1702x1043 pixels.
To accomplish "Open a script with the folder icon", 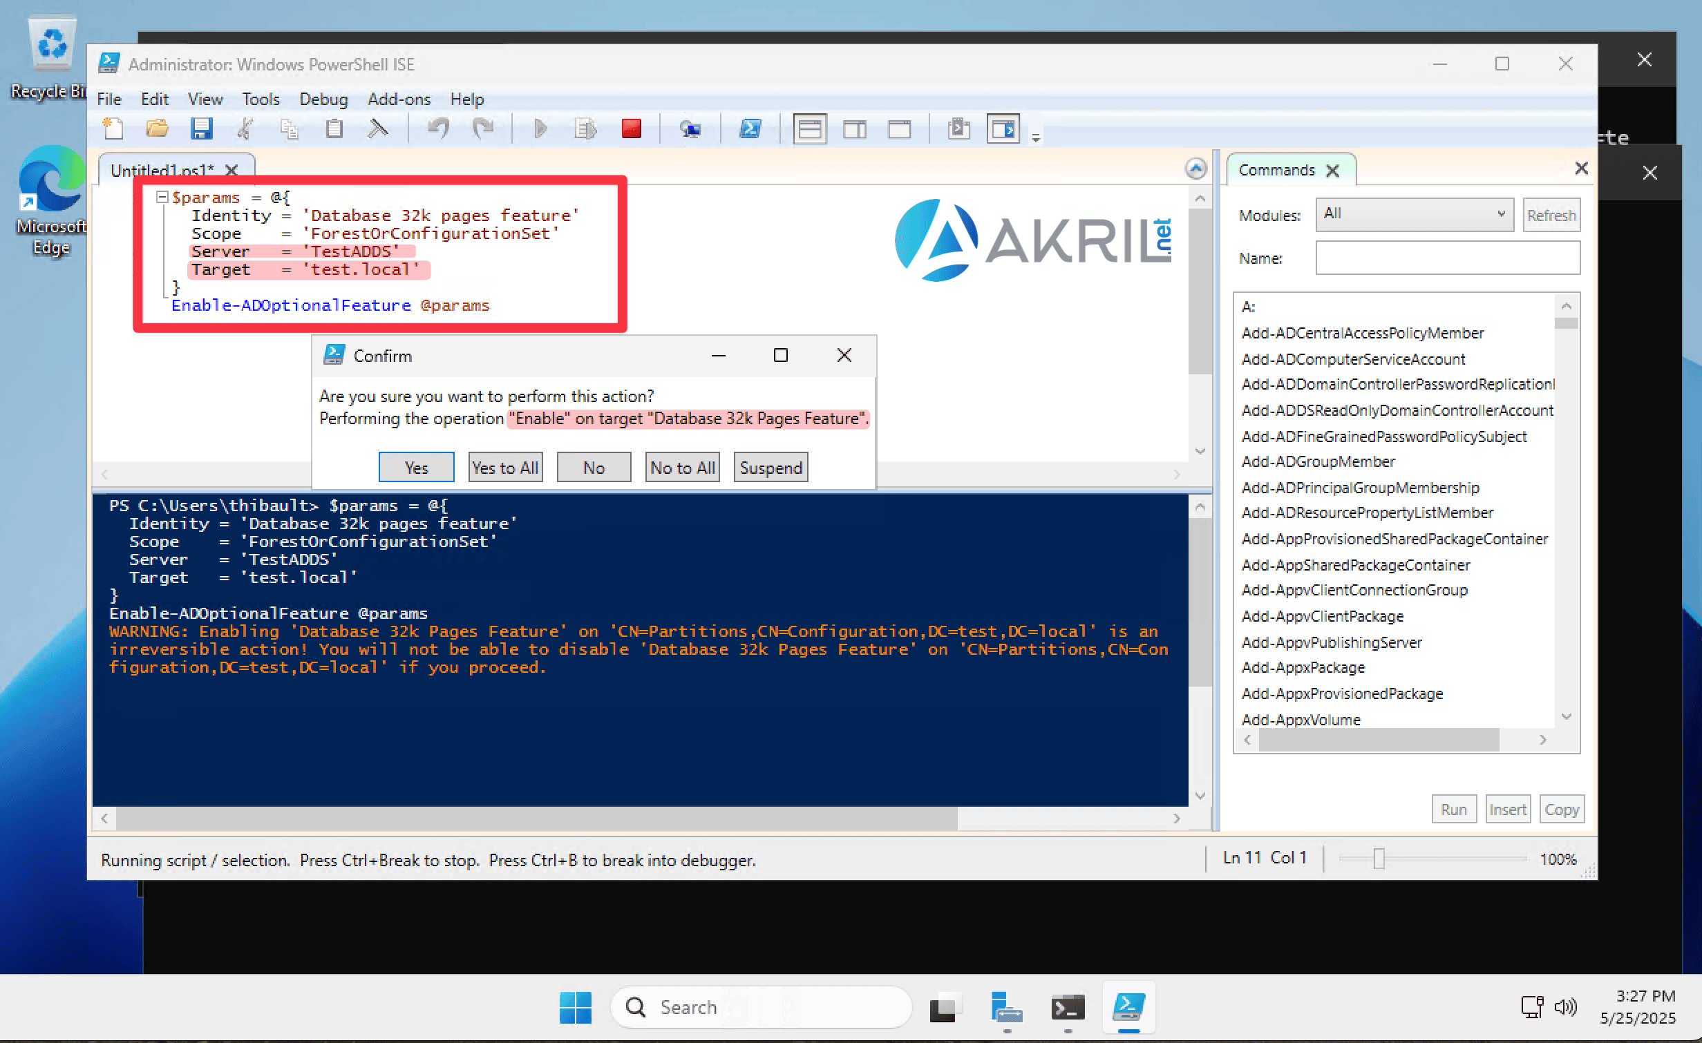I will pos(158,129).
